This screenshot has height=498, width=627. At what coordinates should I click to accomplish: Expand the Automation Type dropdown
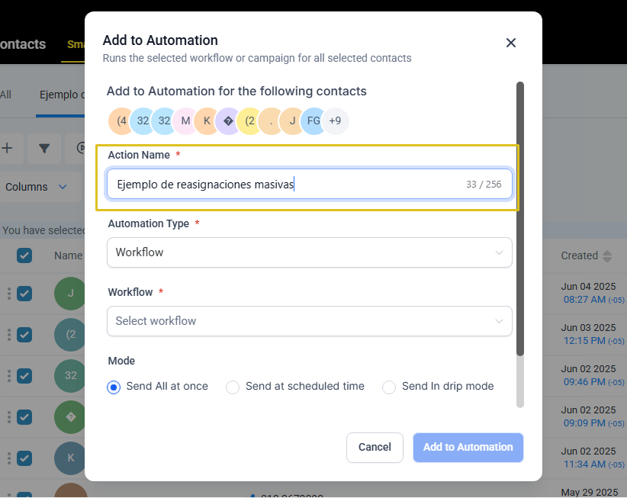tap(310, 252)
